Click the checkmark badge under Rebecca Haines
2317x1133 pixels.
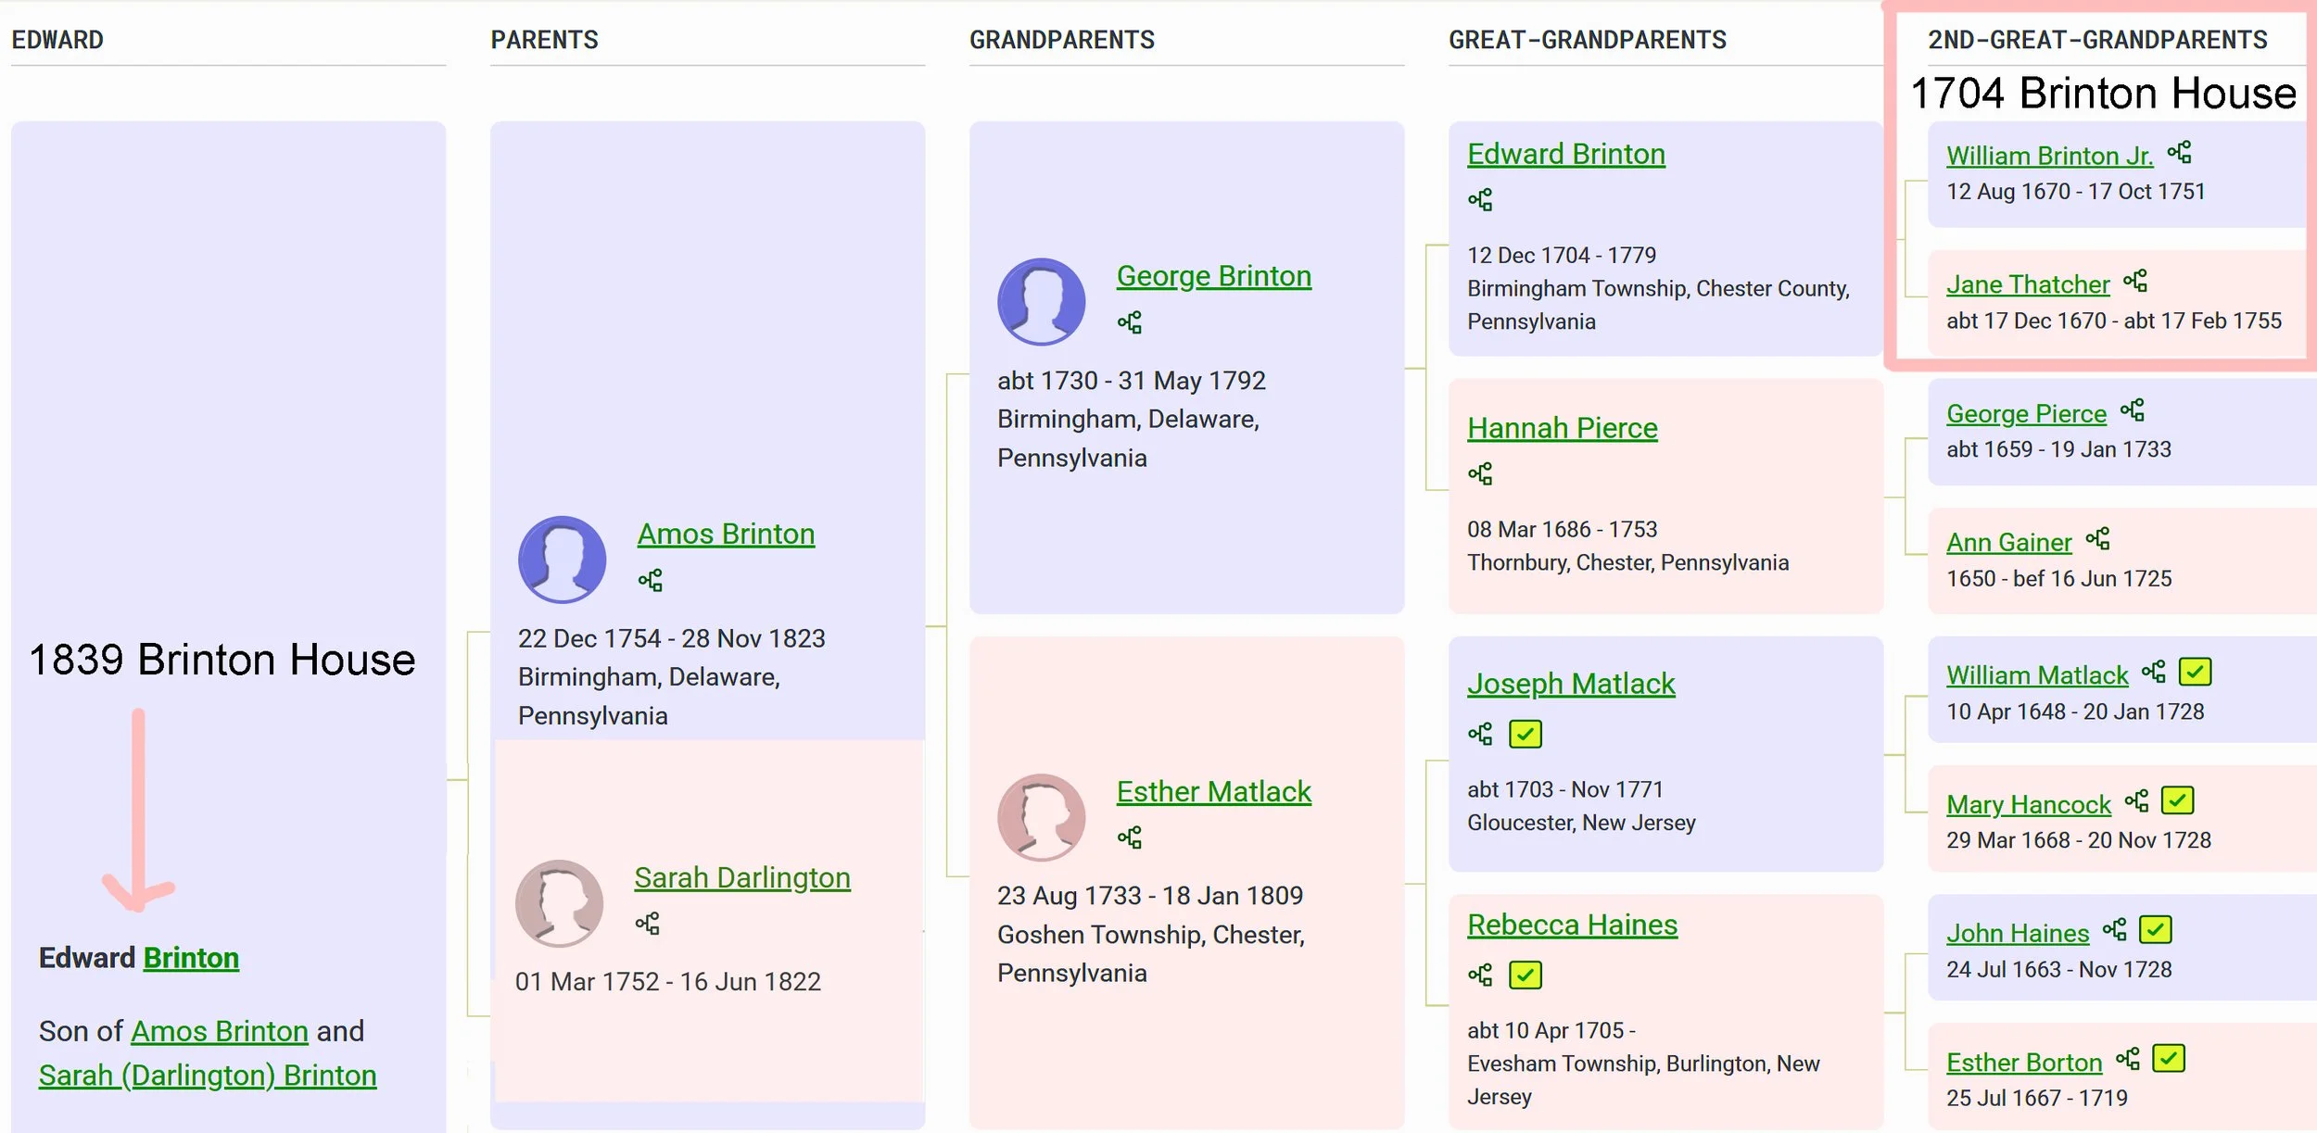pyautogui.click(x=1525, y=976)
